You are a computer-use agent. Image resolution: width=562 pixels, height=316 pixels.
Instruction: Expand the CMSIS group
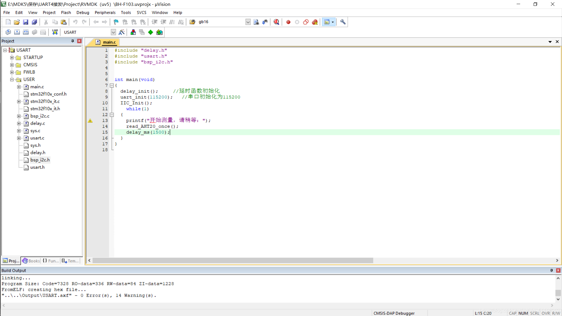pyautogui.click(x=12, y=65)
